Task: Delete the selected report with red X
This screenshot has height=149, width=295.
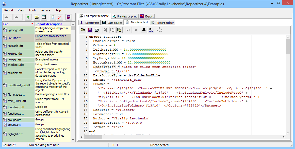Action: pyautogui.click(x=60, y=17)
